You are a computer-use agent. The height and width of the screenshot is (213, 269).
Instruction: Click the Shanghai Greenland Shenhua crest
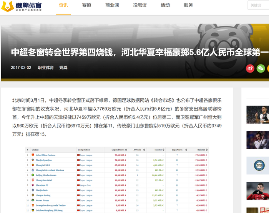pos(33,170)
